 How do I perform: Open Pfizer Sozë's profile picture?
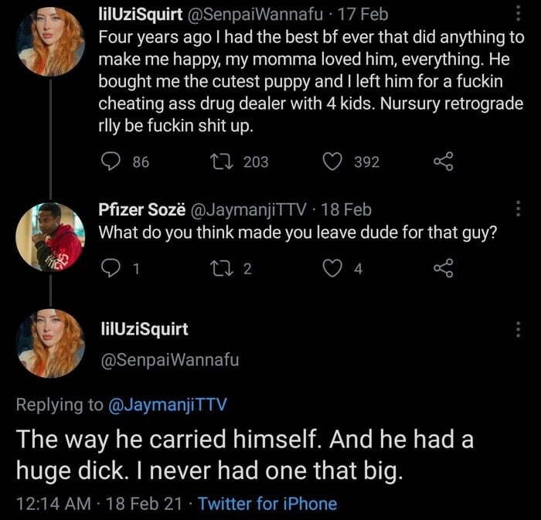pos(52,236)
